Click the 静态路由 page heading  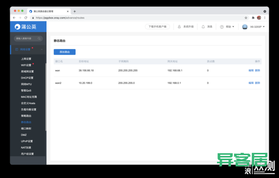tap(60, 41)
